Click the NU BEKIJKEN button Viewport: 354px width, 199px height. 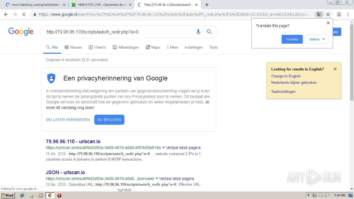click(109, 120)
